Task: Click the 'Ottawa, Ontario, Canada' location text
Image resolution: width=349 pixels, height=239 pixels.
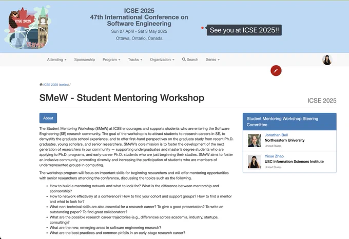Action: tap(139, 38)
